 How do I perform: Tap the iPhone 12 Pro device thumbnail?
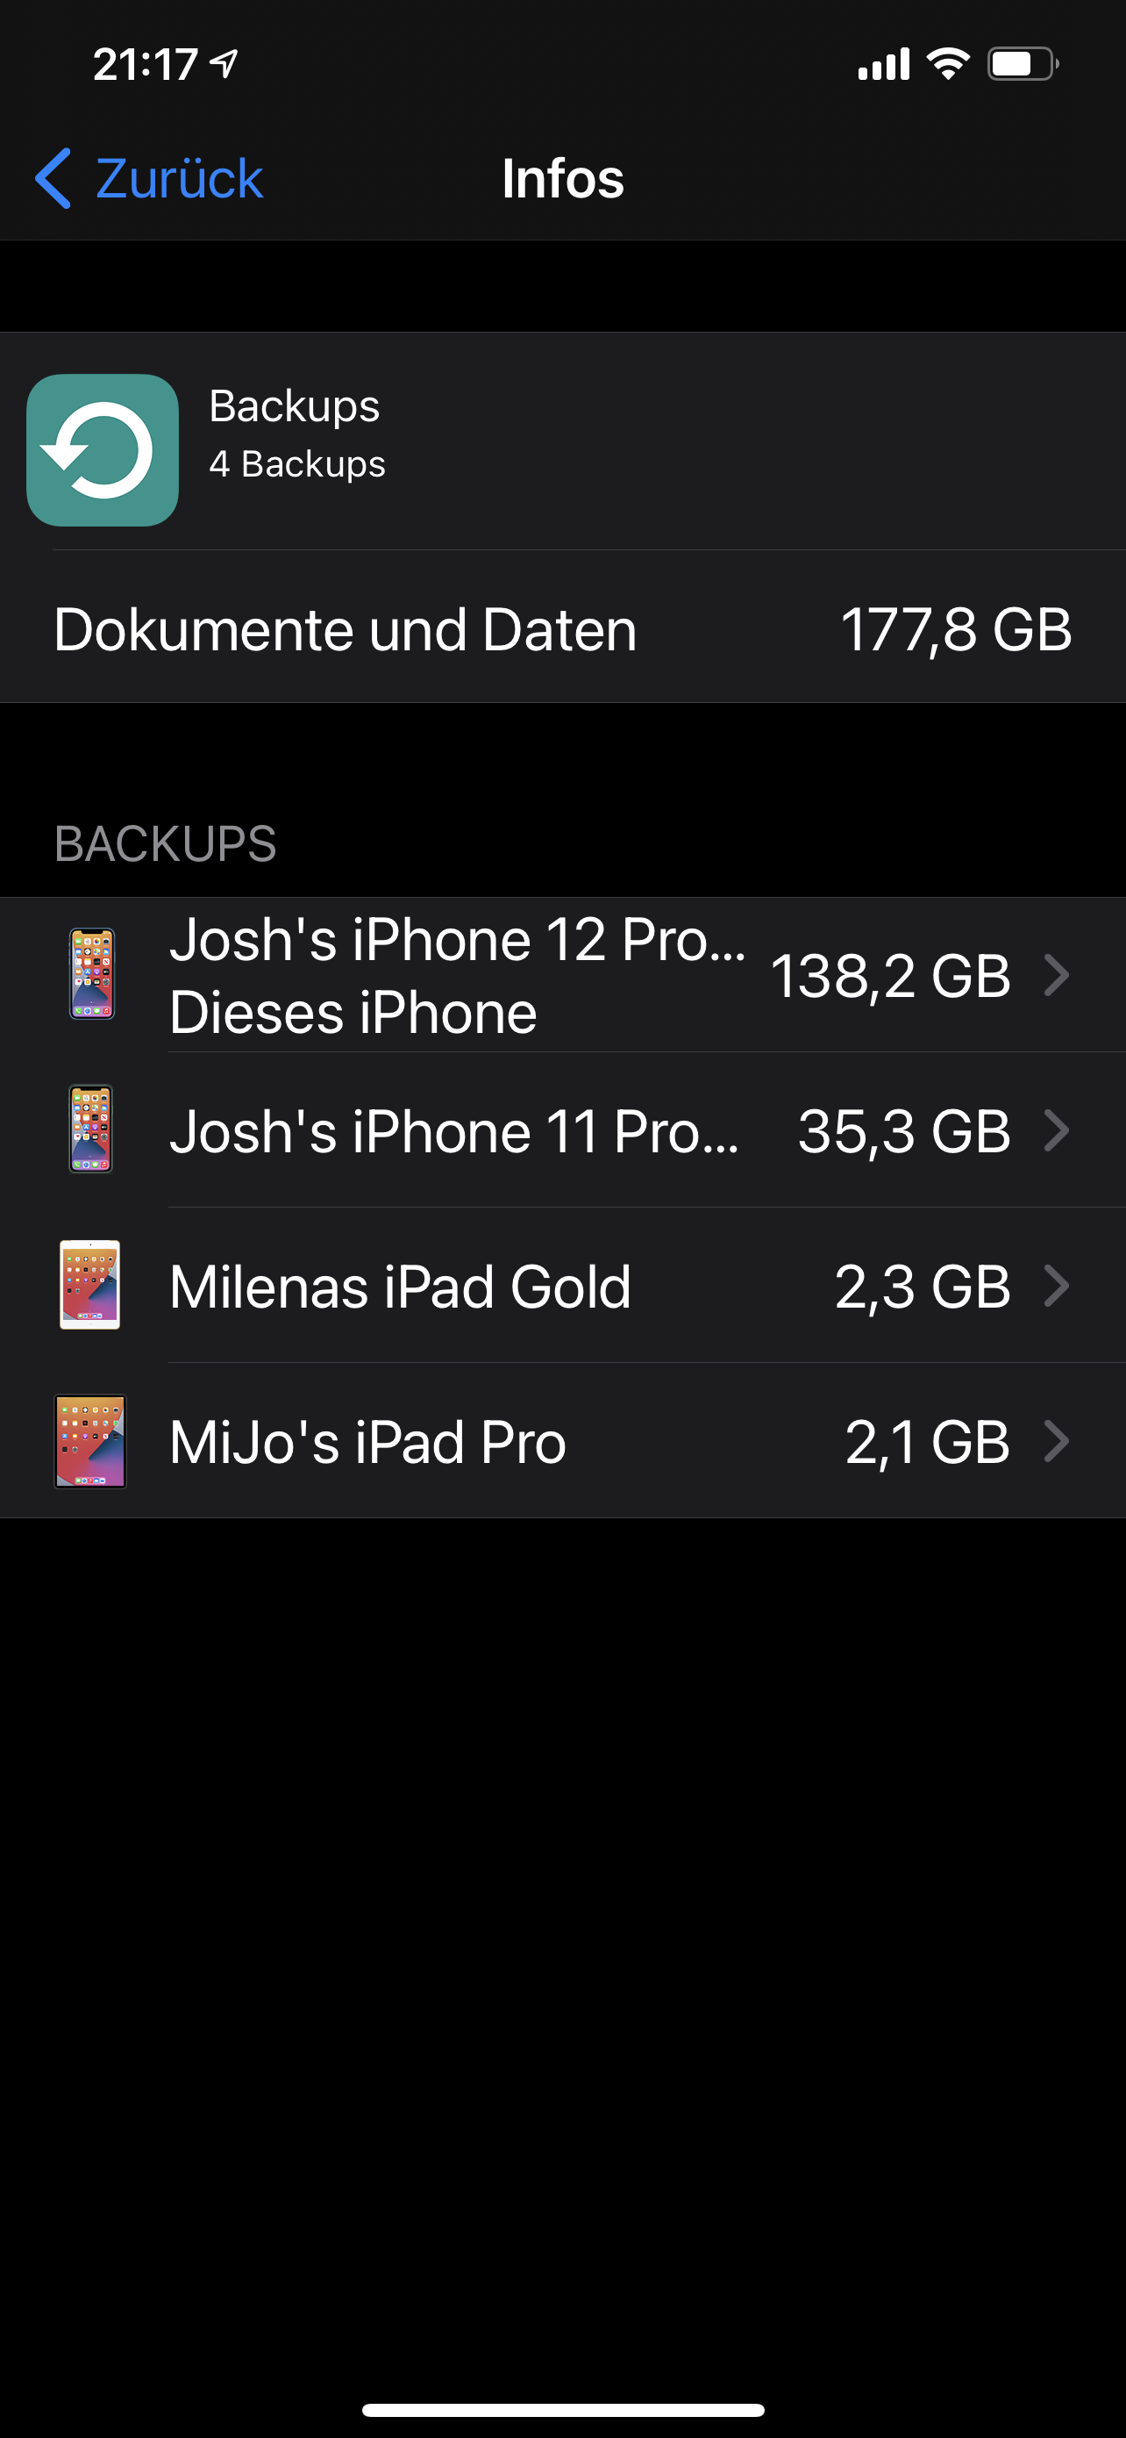click(92, 974)
